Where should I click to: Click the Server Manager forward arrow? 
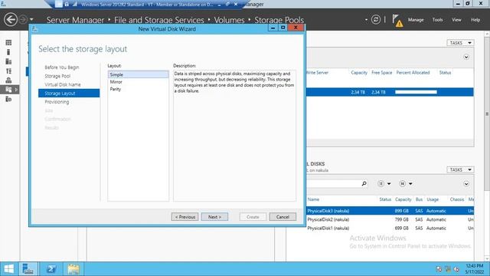click(23, 20)
